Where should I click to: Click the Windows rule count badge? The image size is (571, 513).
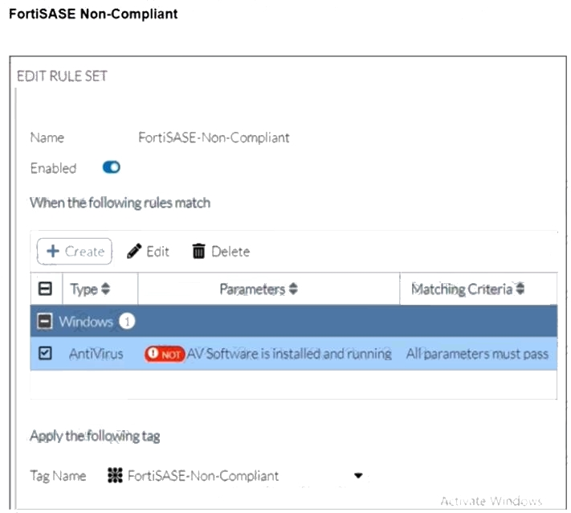tap(127, 321)
